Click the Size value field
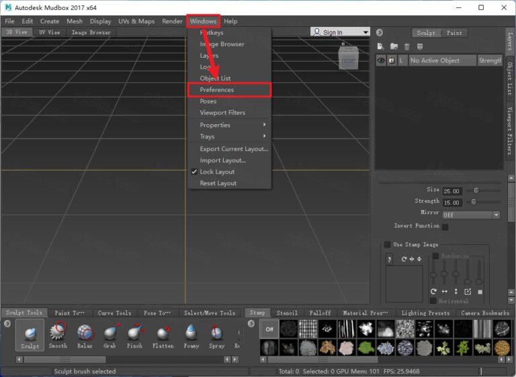The width and height of the screenshot is (516, 377). pos(452,191)
